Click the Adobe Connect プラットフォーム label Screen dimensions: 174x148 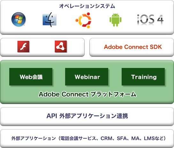[x=87, y=94]
